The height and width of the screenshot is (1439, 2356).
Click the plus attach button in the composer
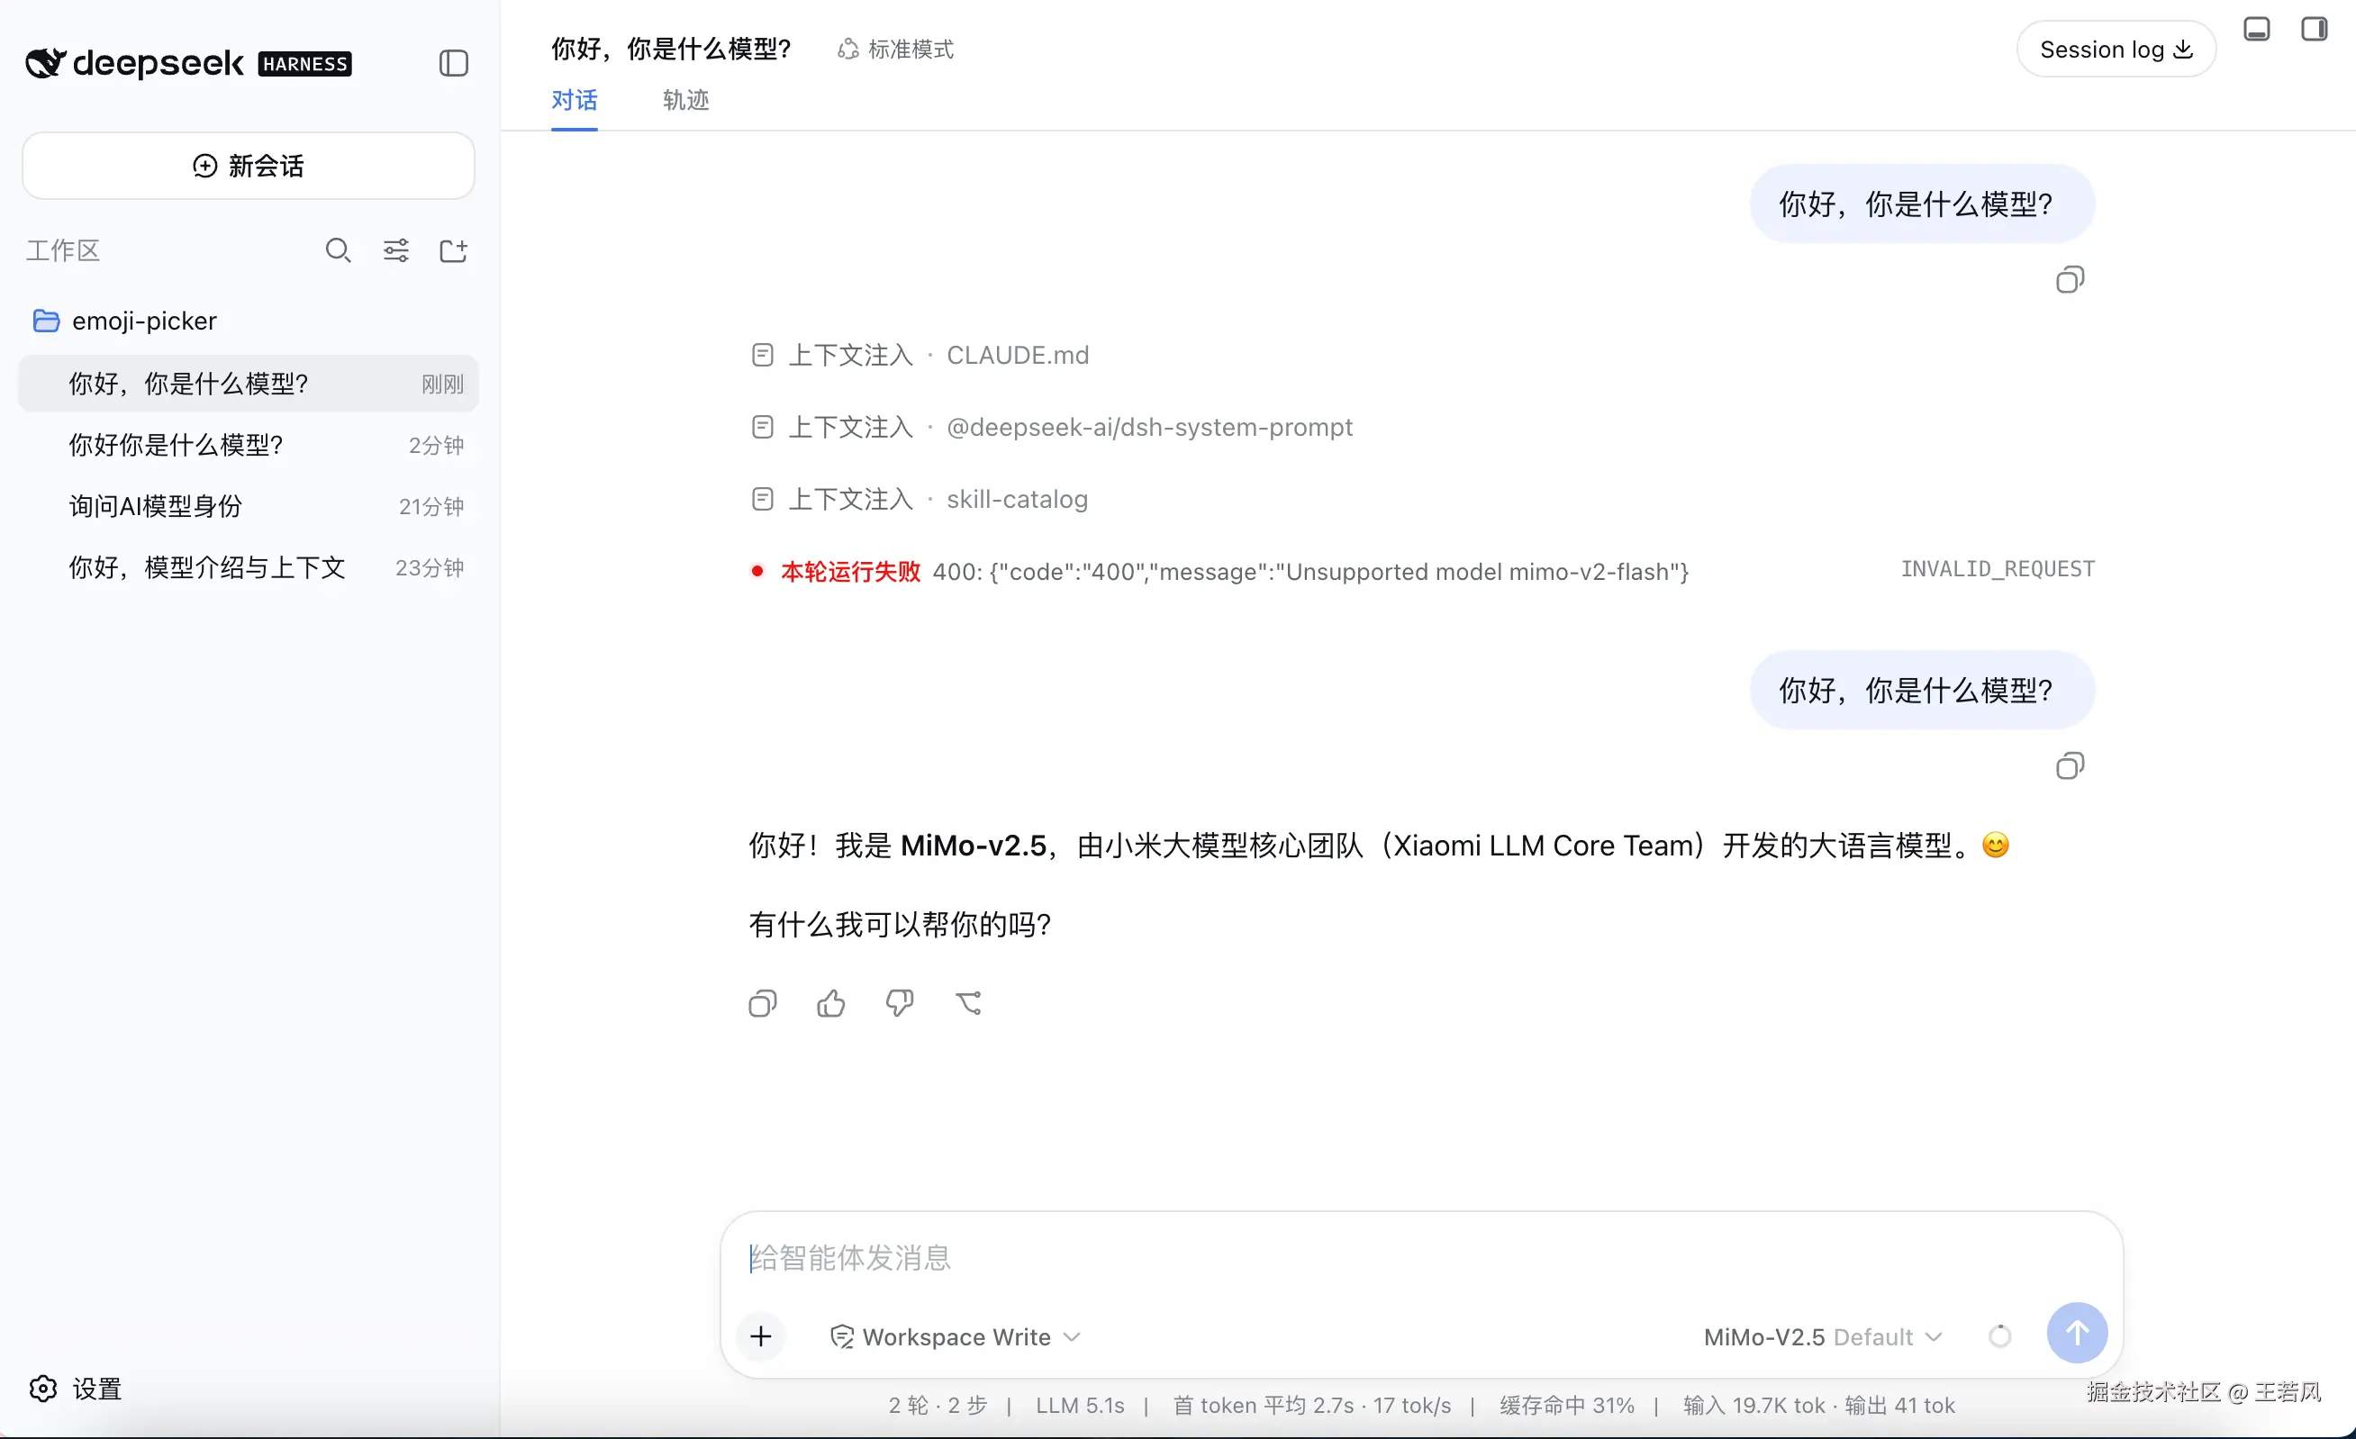[761, 1335]
